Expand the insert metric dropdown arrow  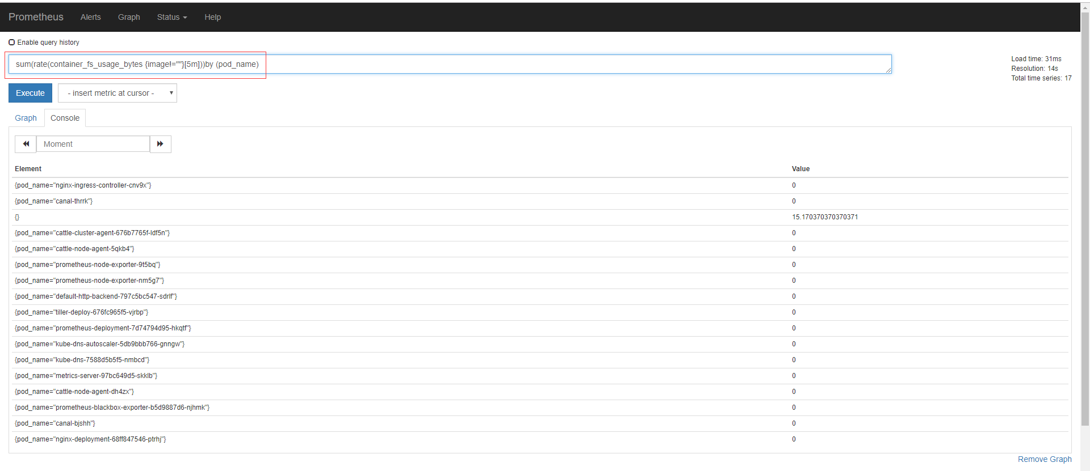[170, 92]
